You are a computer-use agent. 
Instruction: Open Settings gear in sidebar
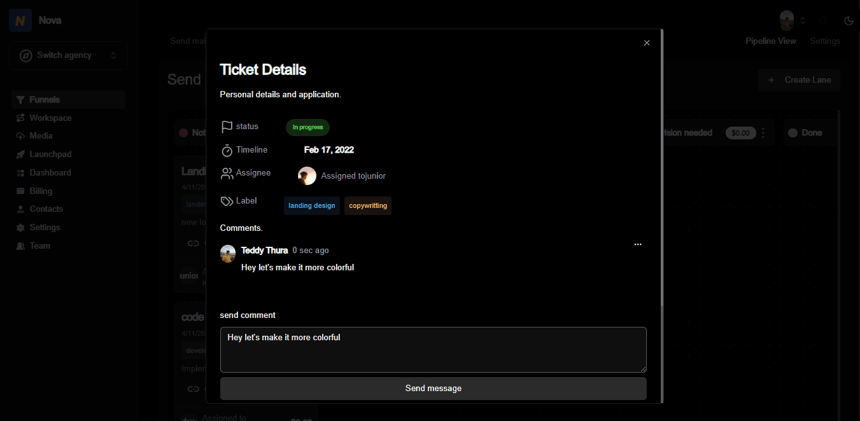tap(21, 228)
